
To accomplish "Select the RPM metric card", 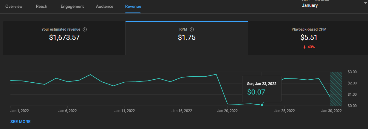I will (x=187, y=38).
